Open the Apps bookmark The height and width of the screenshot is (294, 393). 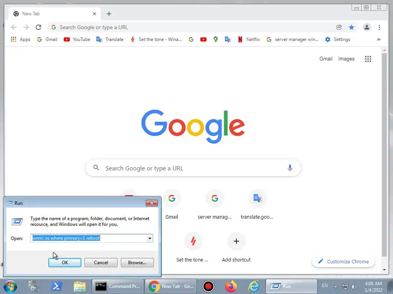[x=21, y=39]
